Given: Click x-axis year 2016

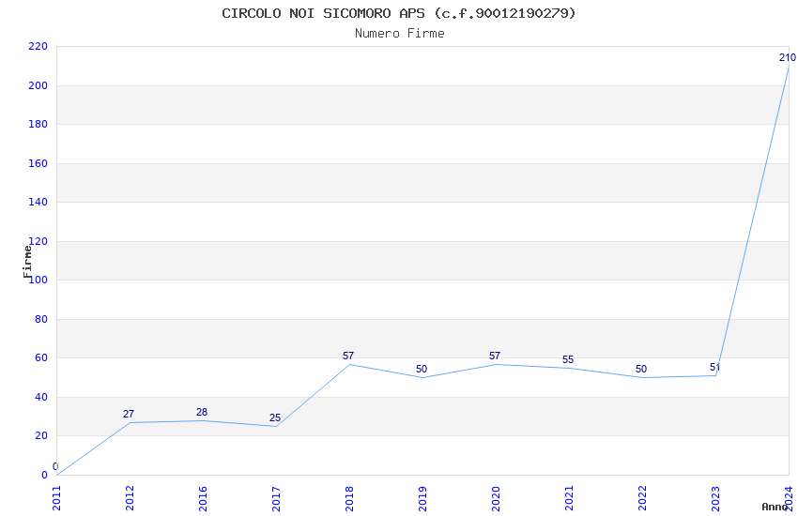Looking at the screenshot, I should click(203, 498).
